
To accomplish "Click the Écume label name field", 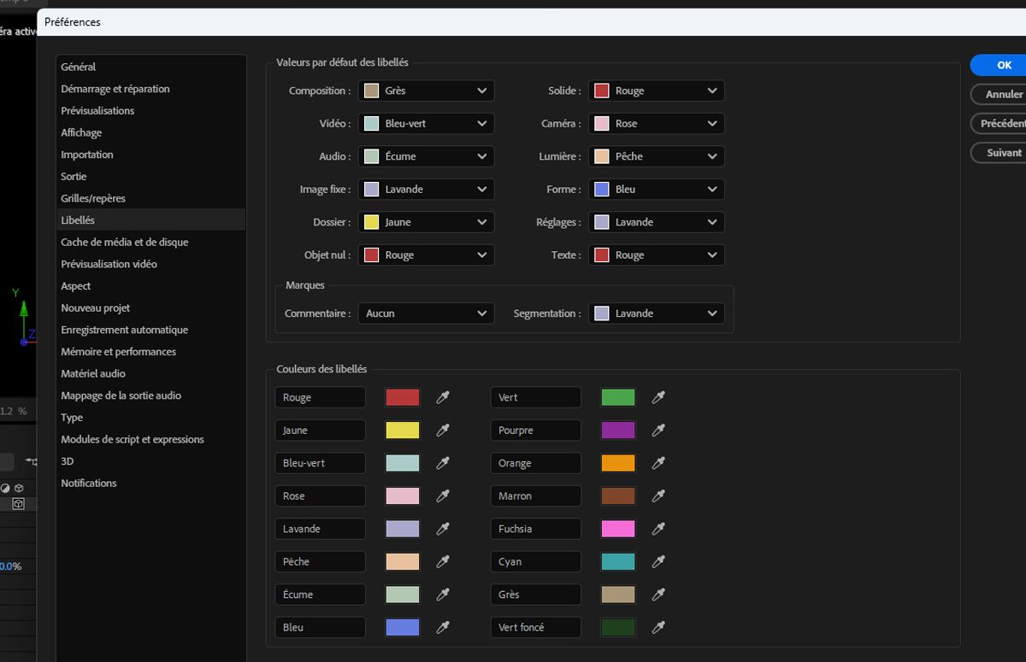I will 320,595.
